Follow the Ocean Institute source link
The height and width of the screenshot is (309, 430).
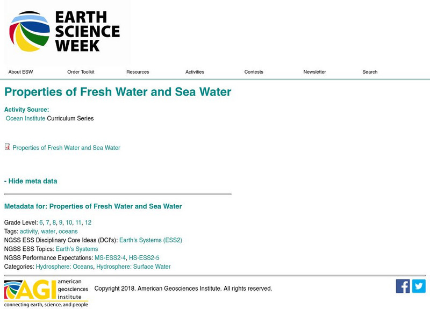click(25, 118)
